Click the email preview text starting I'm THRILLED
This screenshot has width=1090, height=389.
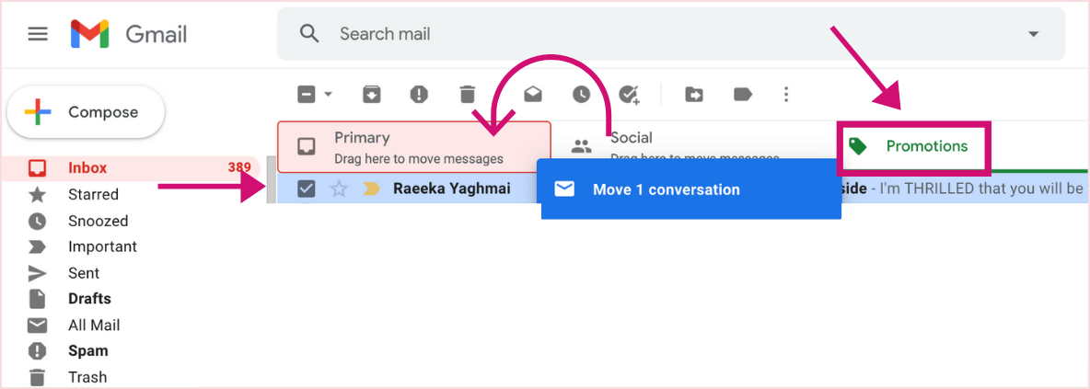(982, 189)
